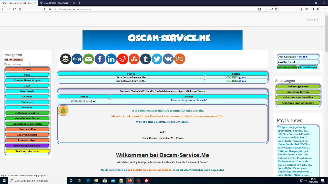This screenshot has width=328, height=184.
Task: Click the Alle Einzahlungen button
Action: [x=307, y=67]
